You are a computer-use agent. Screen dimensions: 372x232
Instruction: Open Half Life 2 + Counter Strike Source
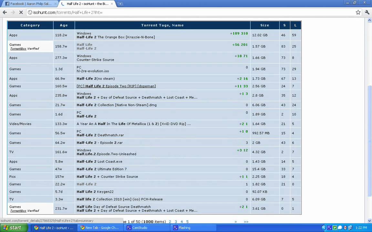tap(107, 177)
